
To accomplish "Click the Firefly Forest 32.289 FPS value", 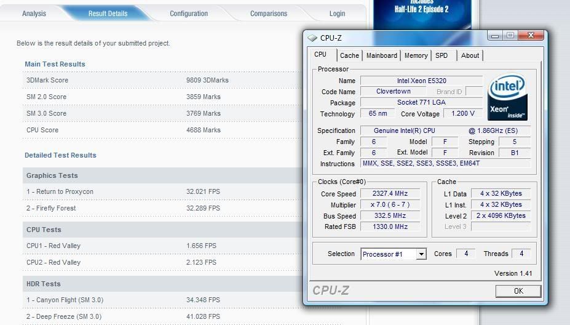I will point(203,208).
